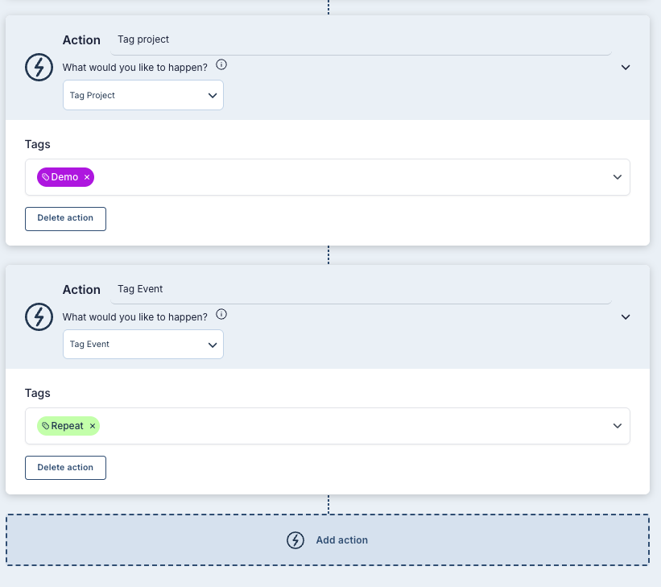Click the lightning icon beside Add action
Viewport: 661px width, 587px height.
click(295, 540)
